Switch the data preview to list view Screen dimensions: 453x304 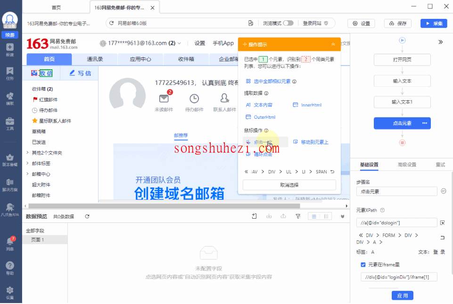click(314, 216)
